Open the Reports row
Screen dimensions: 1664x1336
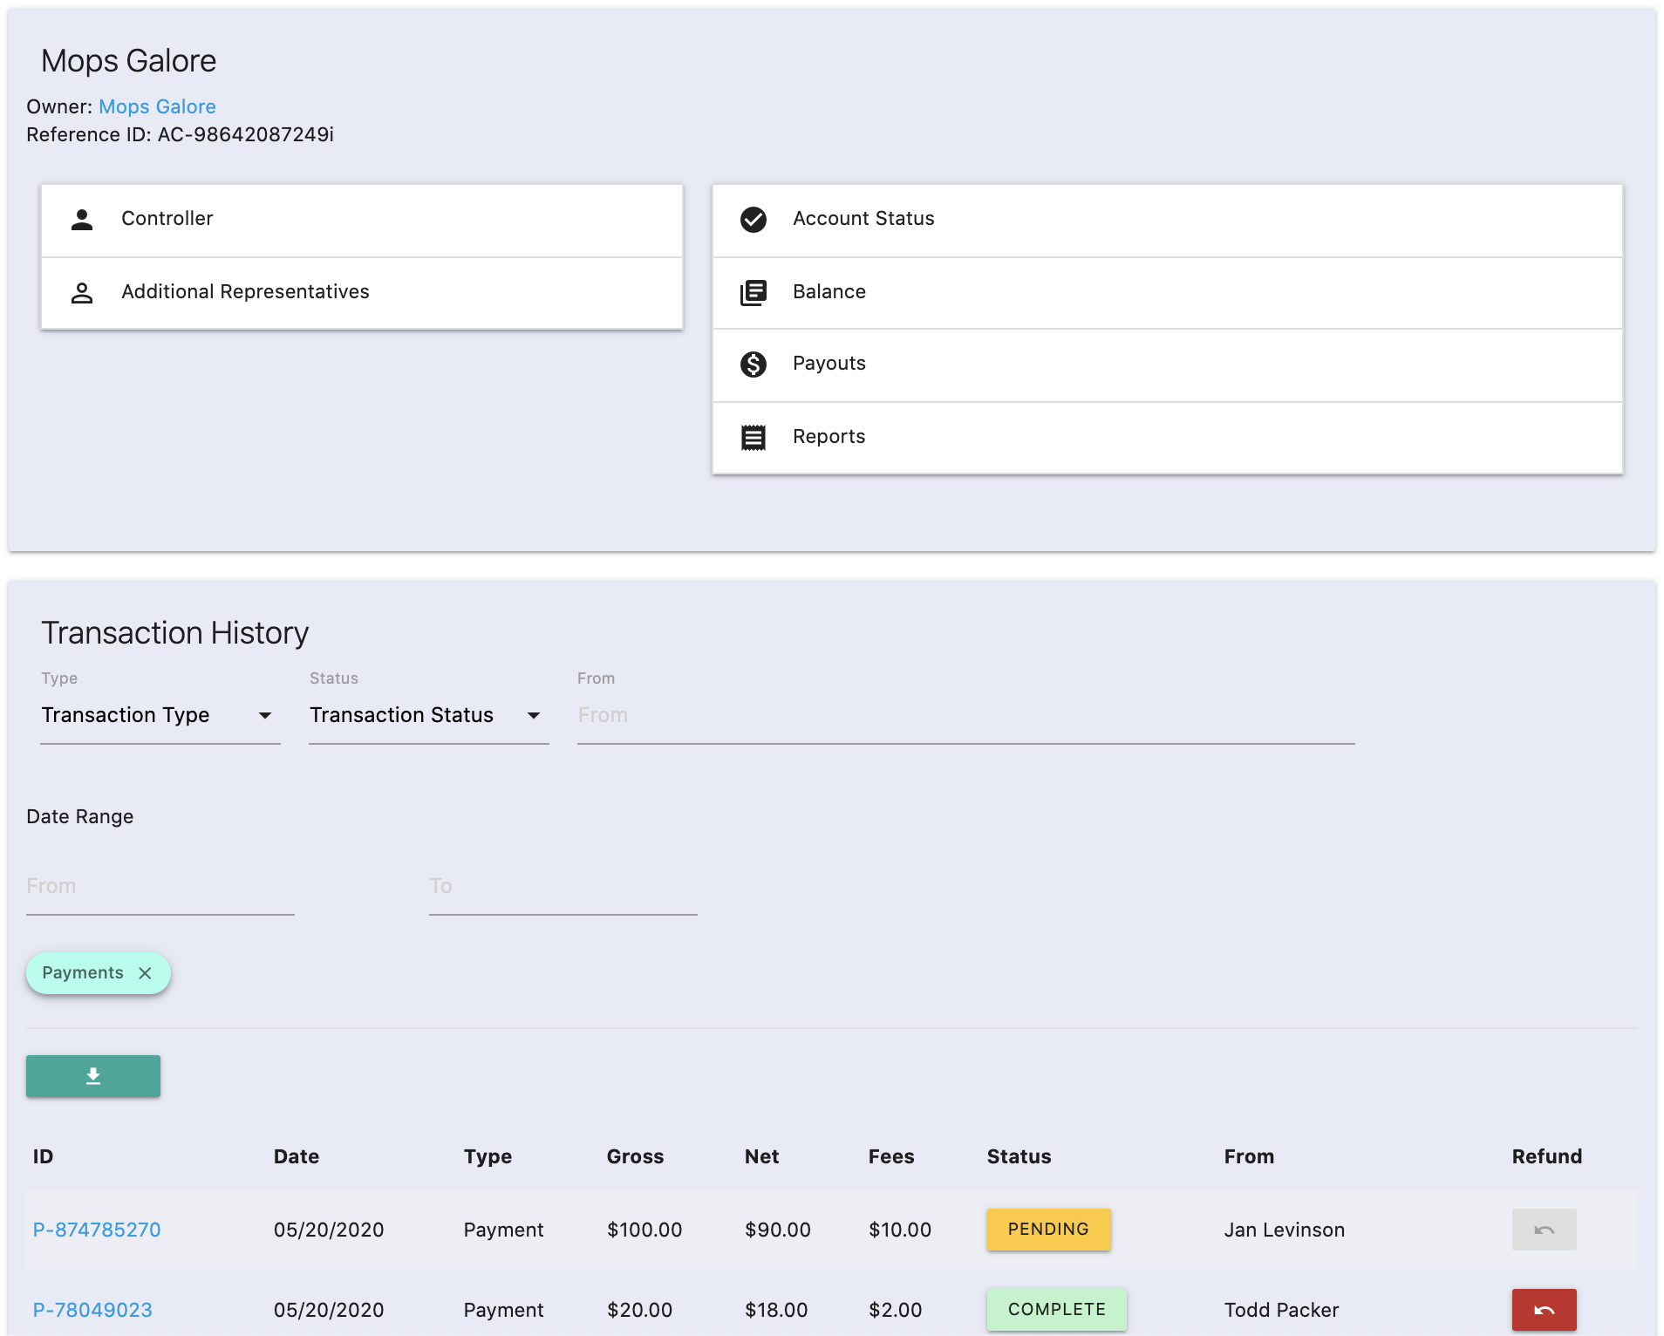pos(1168,438)
